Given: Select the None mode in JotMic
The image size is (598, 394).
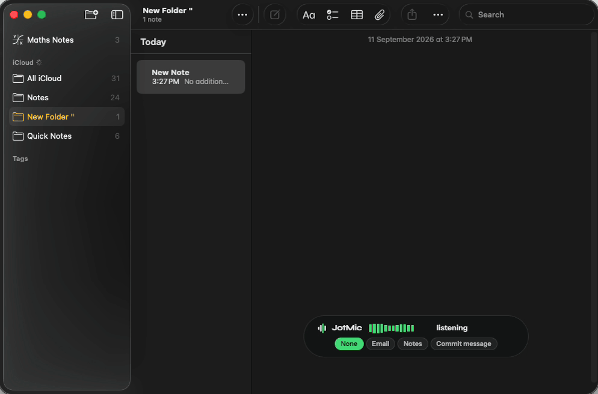Looking at the screenshot, I should pyautogui.click(x=349, y=344).
